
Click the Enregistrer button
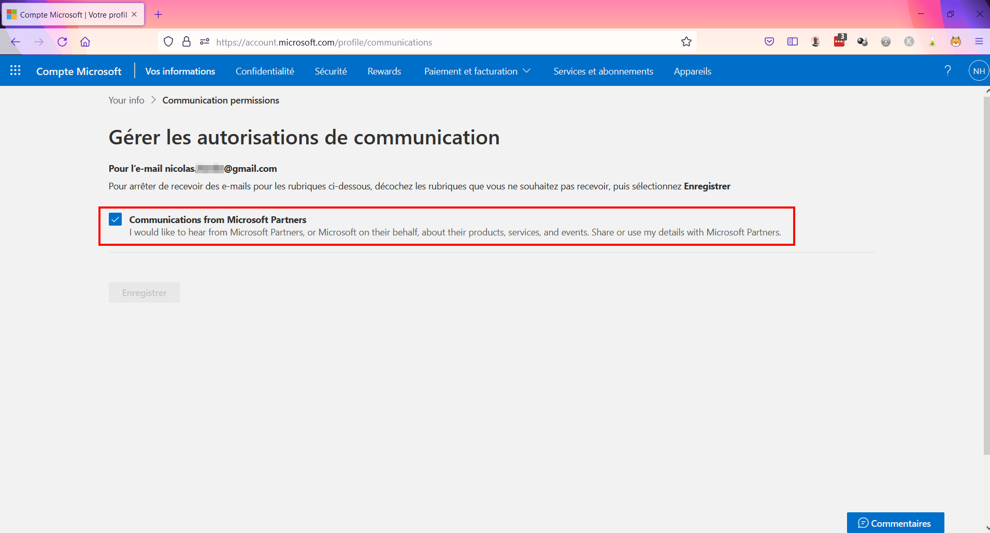[144, 292]
